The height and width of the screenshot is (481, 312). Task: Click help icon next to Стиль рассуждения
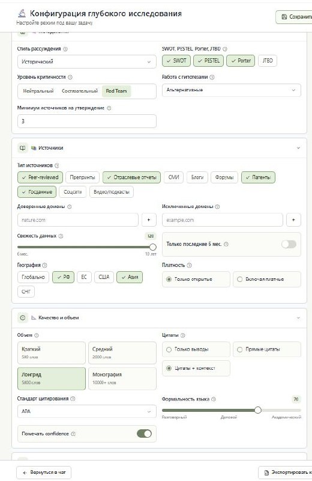click(x=65, y=49)
